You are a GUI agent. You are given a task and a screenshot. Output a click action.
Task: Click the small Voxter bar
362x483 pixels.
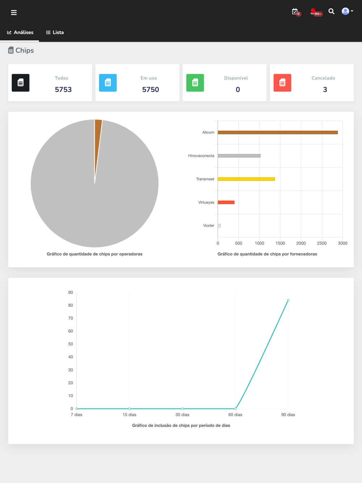pyautogui.click(x=219, y=226)
